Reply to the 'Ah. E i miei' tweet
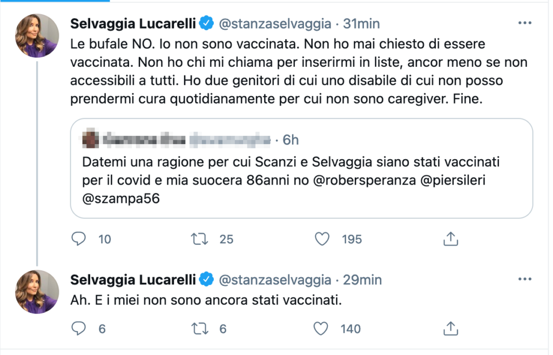The width and height of the screenshot is (553, 355). coord(79,328)
